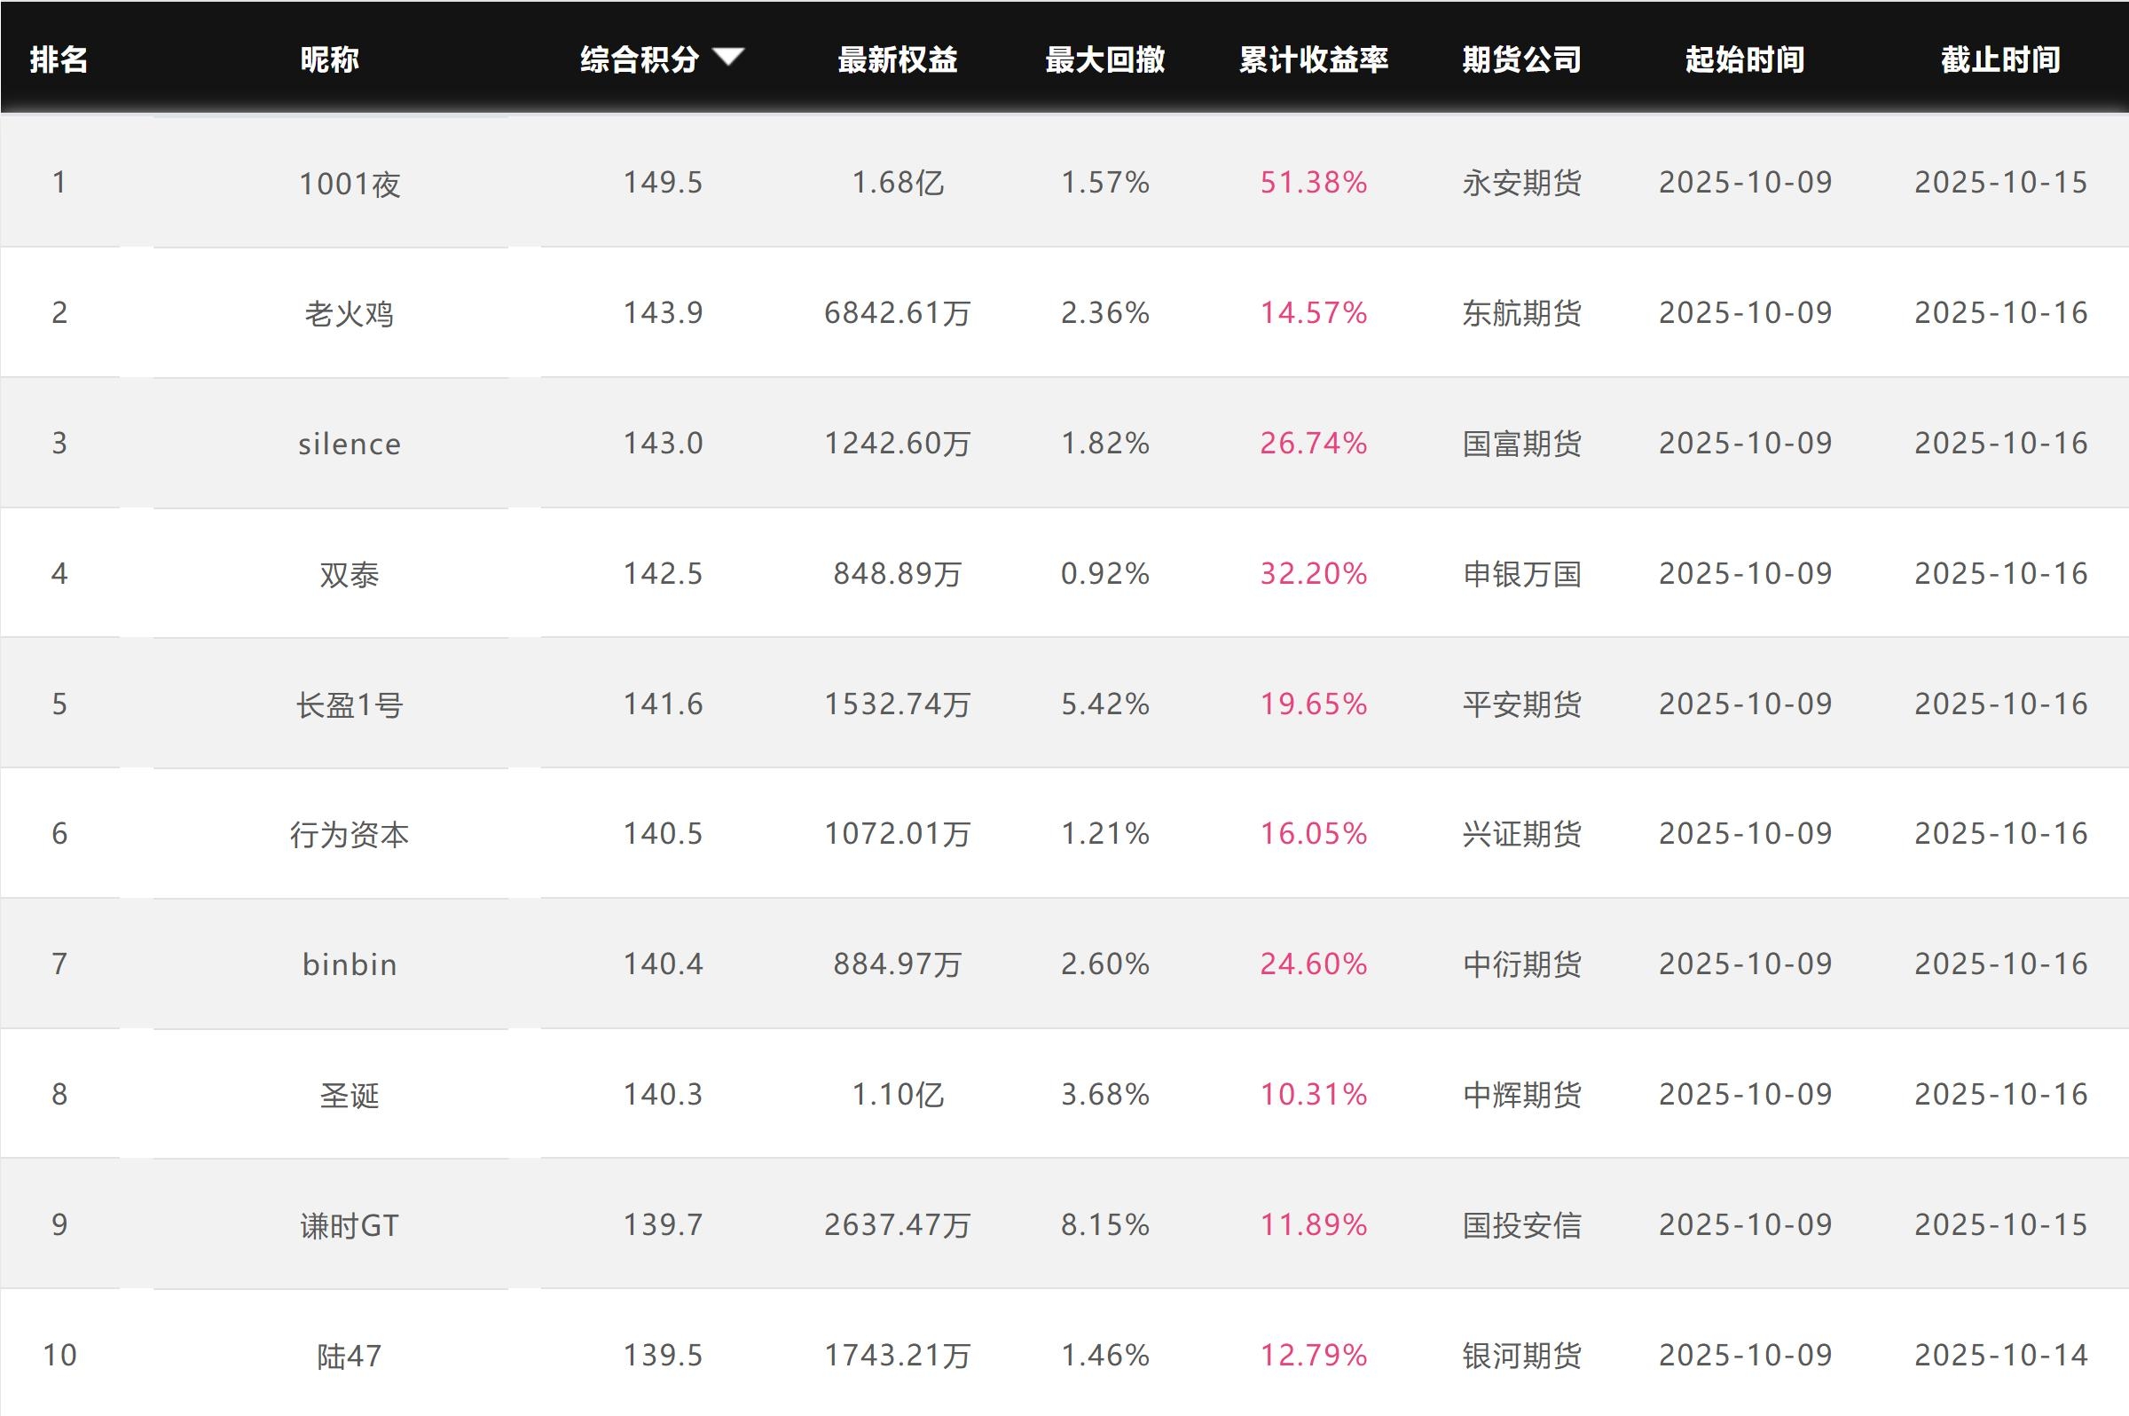
Task: Click the 昵称 column header
Action: point(330,59)
